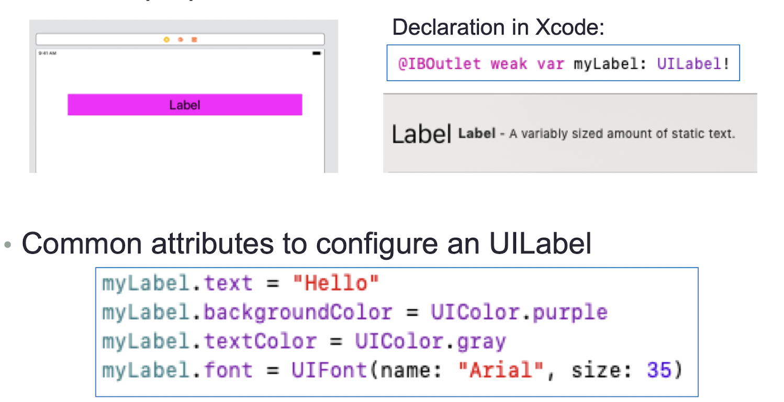Image resolution: width=784 pixels, height=402 pixels.
Task: Click the large Label icon in object library
Action: [x=421, y=135]
